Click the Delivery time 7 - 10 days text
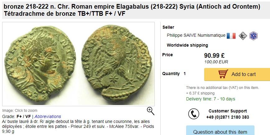 [210, 99]
